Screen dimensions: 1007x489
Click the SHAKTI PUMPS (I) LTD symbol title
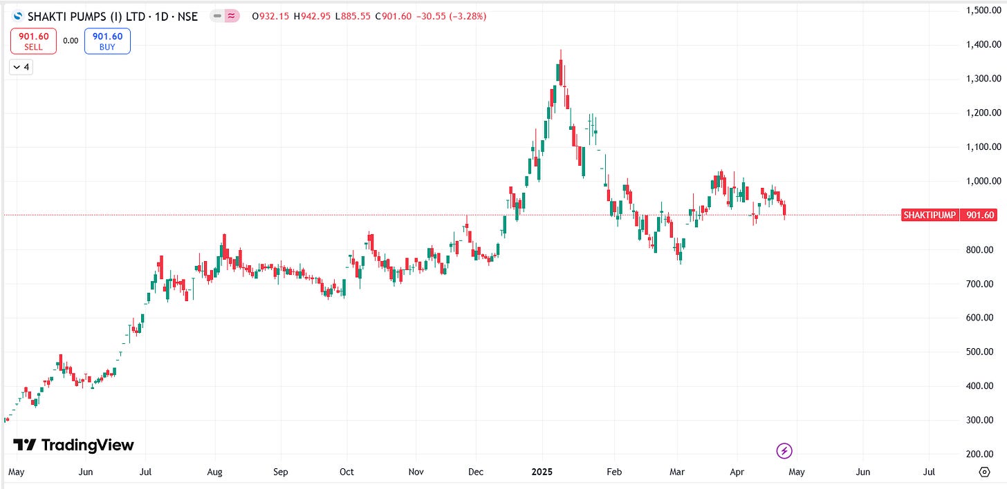tap(113, 16)
